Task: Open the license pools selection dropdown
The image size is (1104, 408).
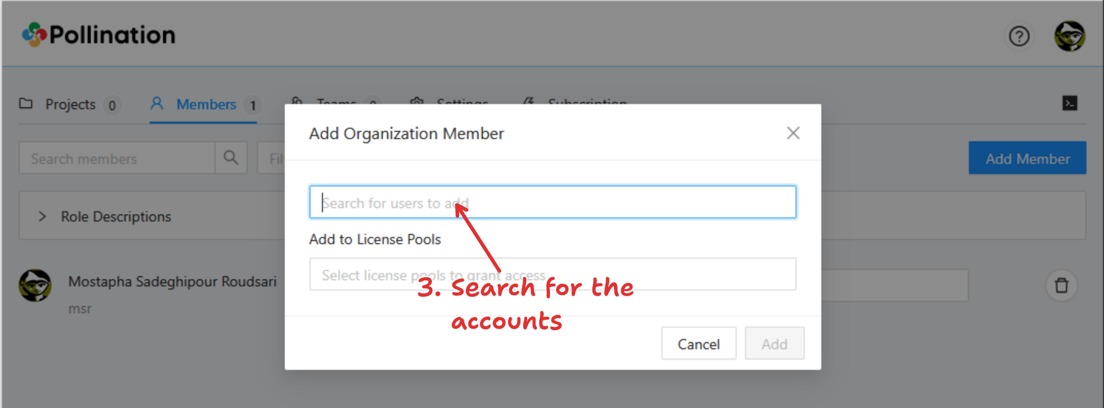Action: [x=552, y=275]
